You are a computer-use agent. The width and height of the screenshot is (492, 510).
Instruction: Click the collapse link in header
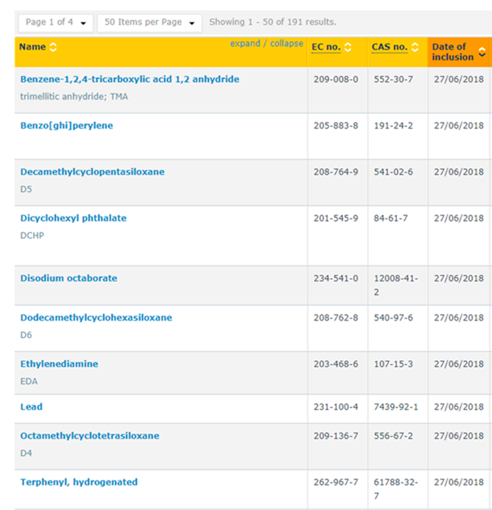(x=286, y=44)
